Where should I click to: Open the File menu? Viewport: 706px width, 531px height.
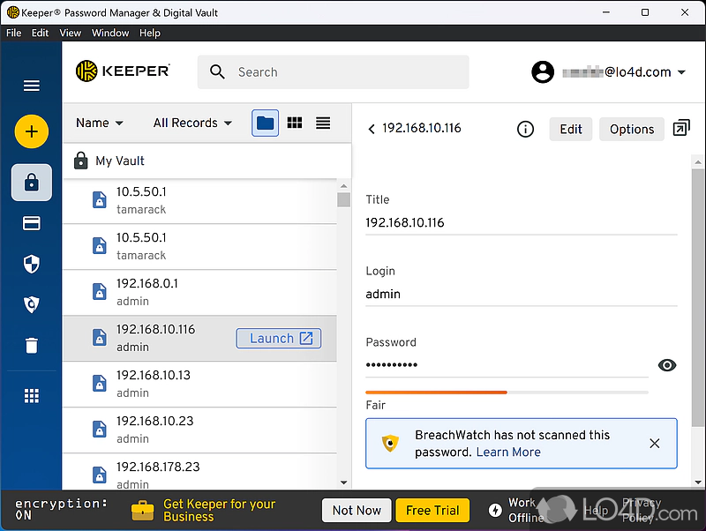click(14, 33)
